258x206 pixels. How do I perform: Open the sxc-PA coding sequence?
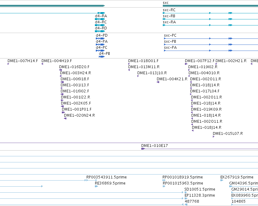(170, 48)
